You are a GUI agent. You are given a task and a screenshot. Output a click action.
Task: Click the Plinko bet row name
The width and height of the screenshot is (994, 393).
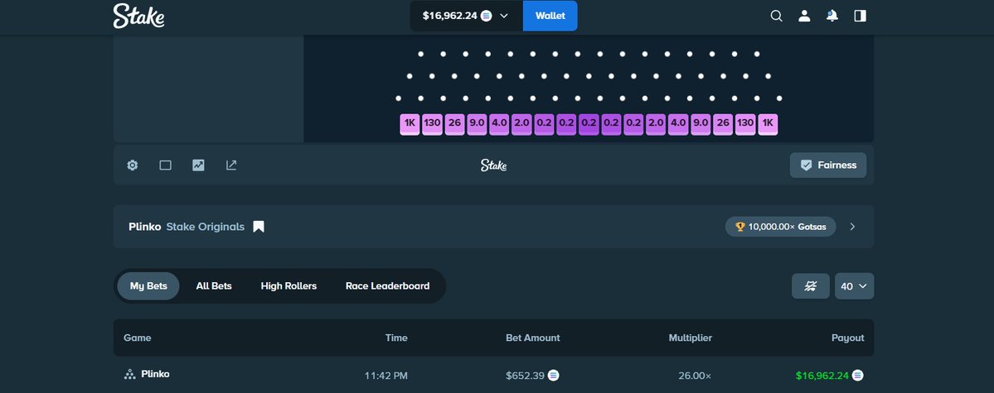point(155,374)
